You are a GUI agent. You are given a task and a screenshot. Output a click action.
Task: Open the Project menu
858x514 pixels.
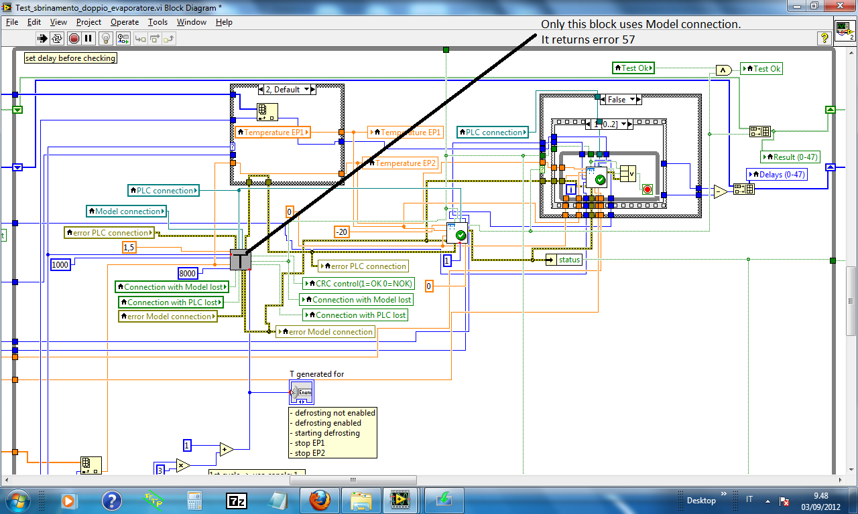[x=88, y=22]
